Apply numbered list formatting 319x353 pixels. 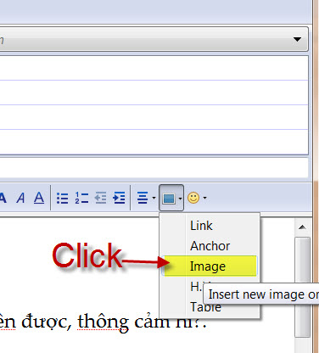pyautogui.click(x=81, y=198)
